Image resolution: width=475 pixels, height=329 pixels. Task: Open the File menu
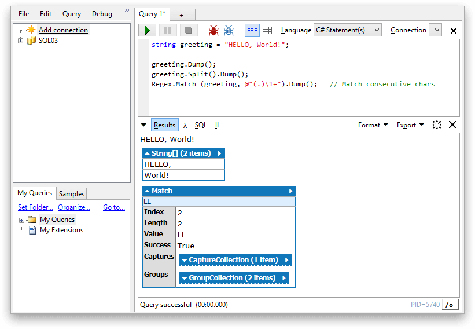click(x=24, y=14)
